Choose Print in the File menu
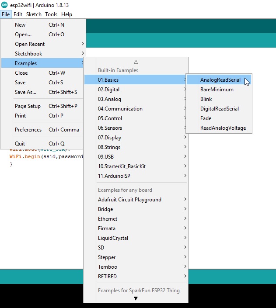The image size is (276, 308). coord(42,116)
